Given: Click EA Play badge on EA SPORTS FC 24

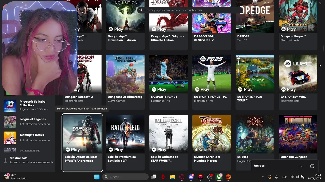Looking at the screenshot, I should (159, 89).
